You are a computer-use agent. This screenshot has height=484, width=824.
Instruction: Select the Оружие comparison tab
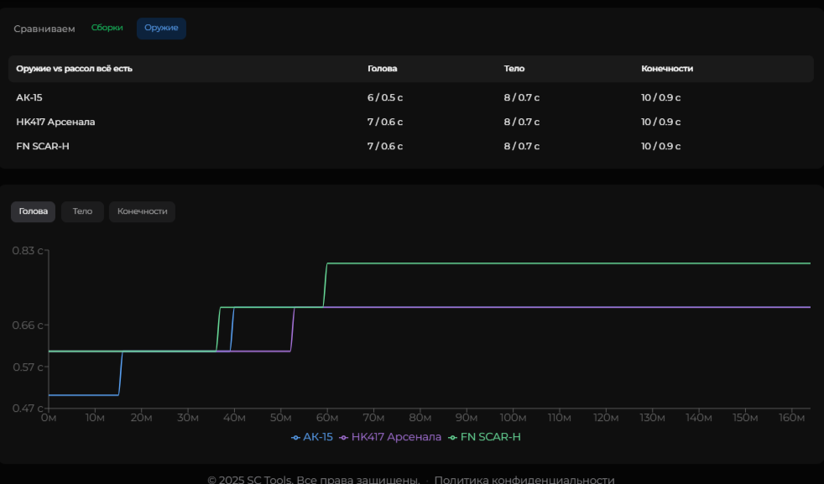[161, 29]
